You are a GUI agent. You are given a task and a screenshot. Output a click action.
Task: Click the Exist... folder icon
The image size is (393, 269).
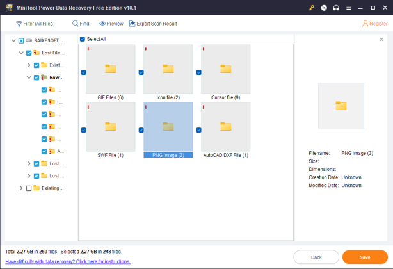click(x=44, y=65)
